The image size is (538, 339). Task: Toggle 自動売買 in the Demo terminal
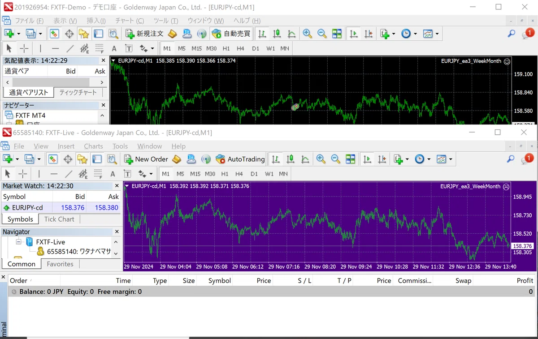tap(231, 34)
